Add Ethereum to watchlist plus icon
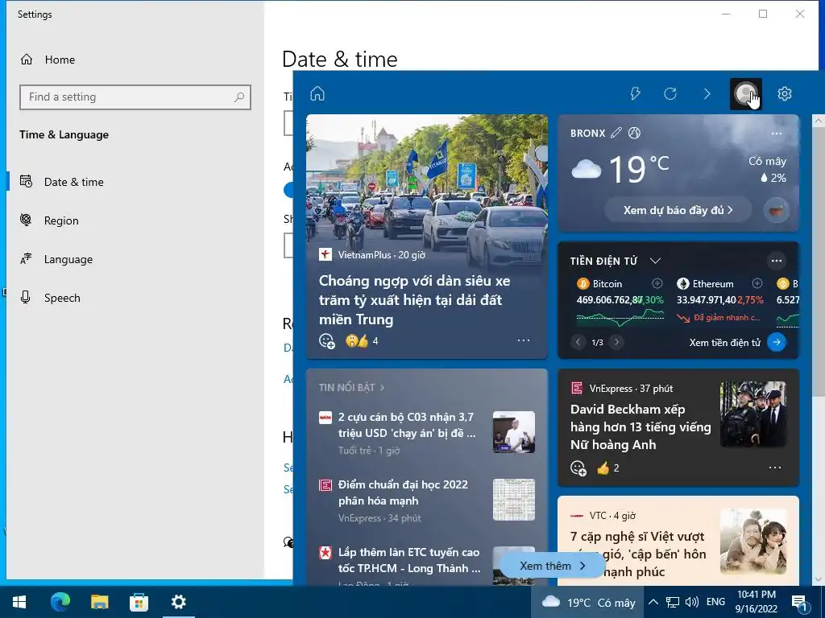 [x=757, y=283]
